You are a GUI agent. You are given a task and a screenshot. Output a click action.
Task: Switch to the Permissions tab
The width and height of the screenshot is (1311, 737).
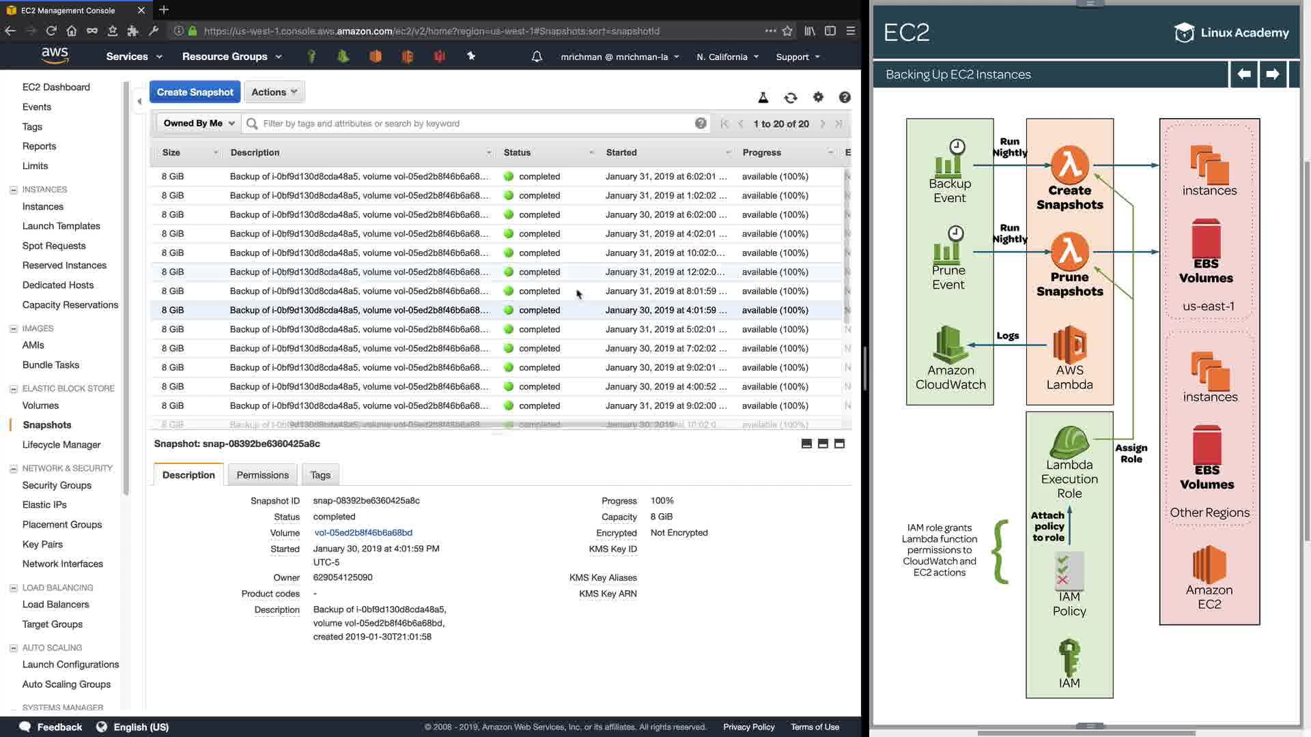(x=262, y=475)
